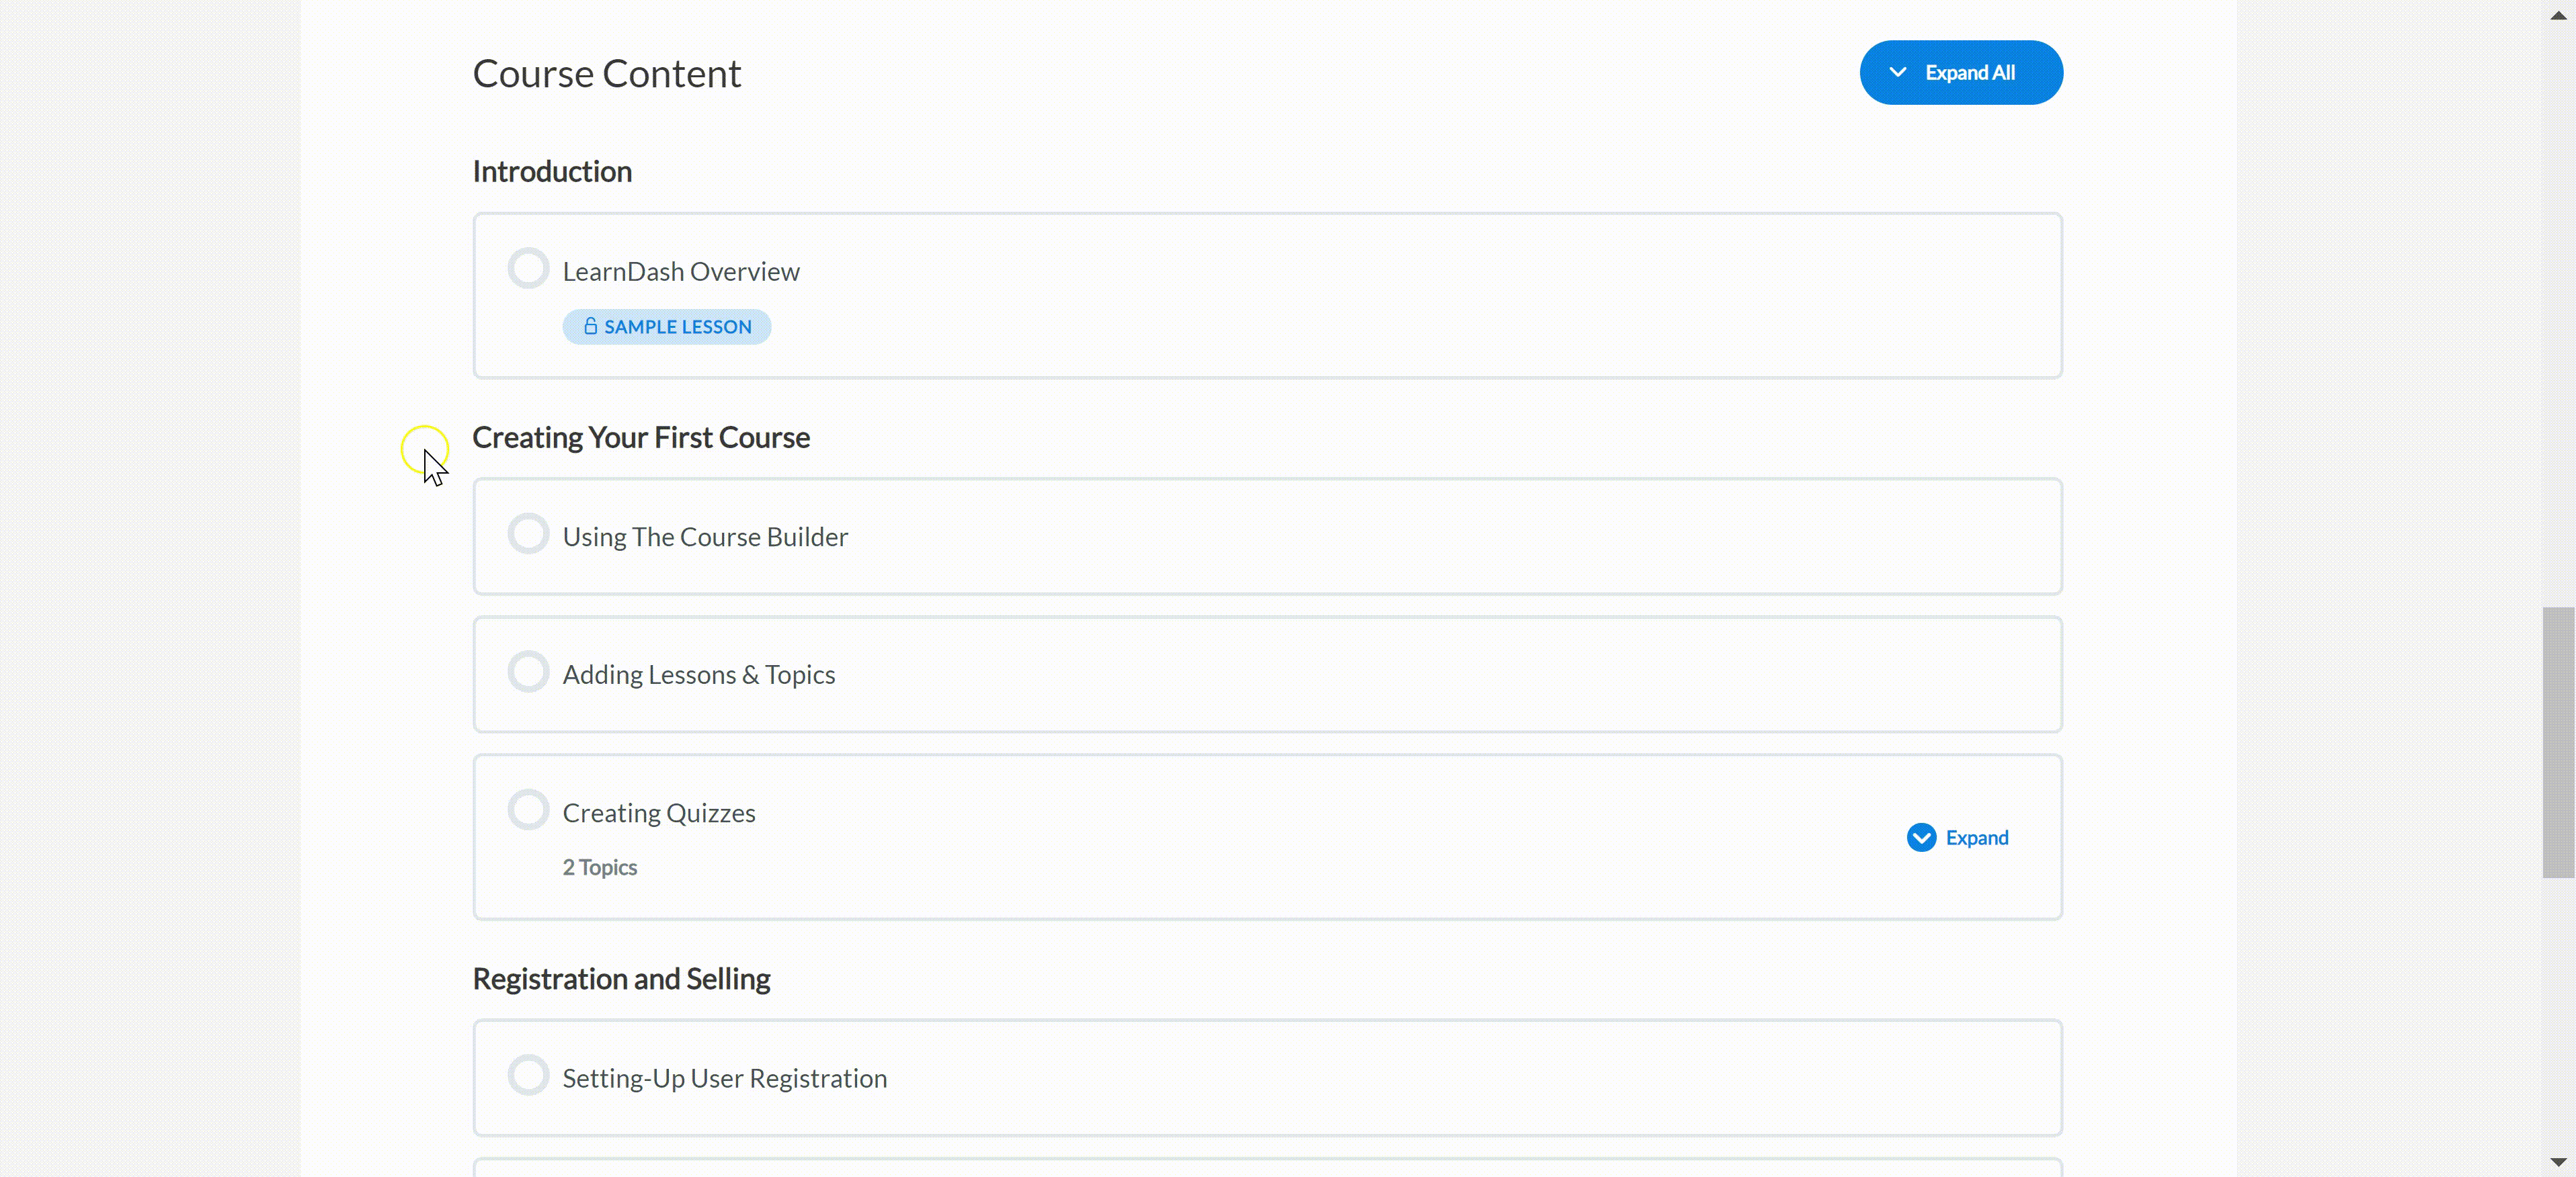
Task: Open the 2 Topics list under Creating Quizzes
Action: (599, 867)
